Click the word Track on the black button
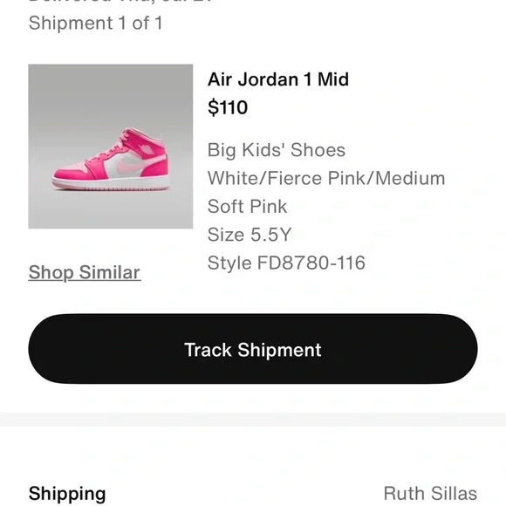The image size is (506, 506). (209, 350)
